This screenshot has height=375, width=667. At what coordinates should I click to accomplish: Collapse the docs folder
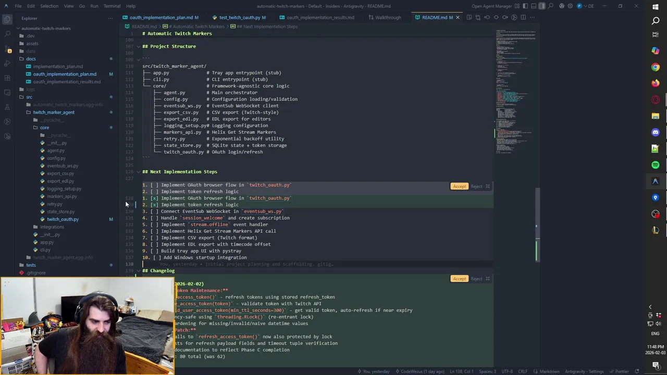pos(31,59)
